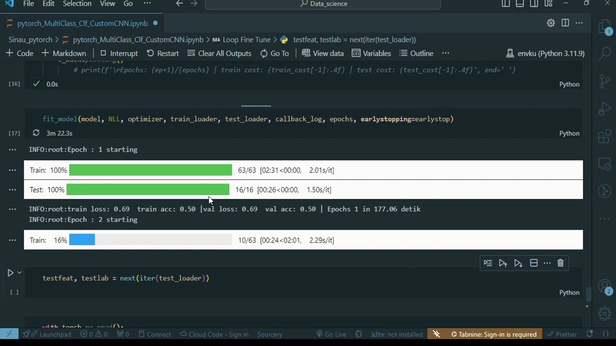Click Tabnine: Sign-in is required
The height and width of the screenshot is (346, 616).
[x=493, y=334]
